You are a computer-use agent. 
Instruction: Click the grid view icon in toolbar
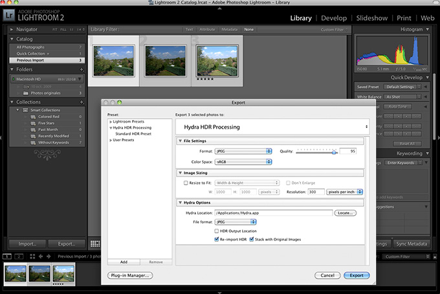[x=95, y=244]
